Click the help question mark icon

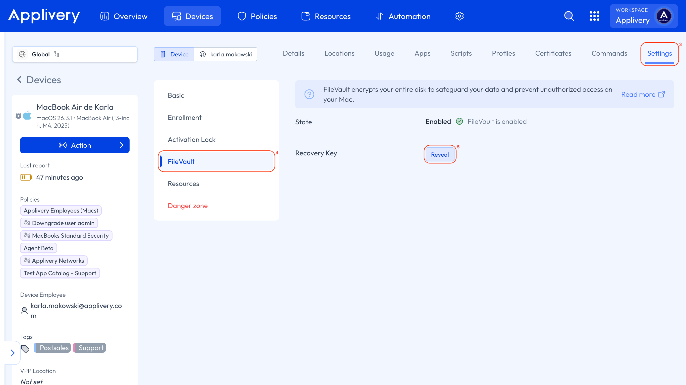[x=309, y=94]
